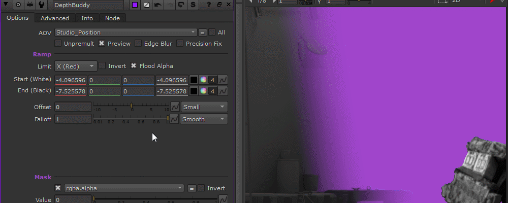Enable the Unpremult checkbox
The width and height of the screenshot is (508, 203).
click(58, 43)
